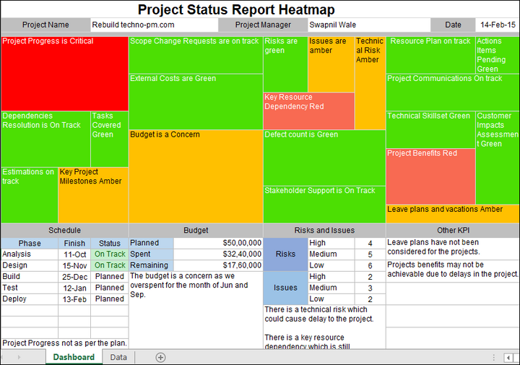Click the Budget is a Concern tile
520x365 pixels.
196,176
